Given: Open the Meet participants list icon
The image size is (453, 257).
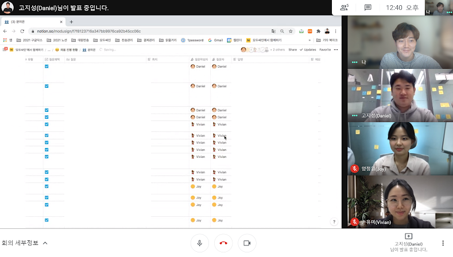Looking at the screenshot, I should click(x=344, y=7).
